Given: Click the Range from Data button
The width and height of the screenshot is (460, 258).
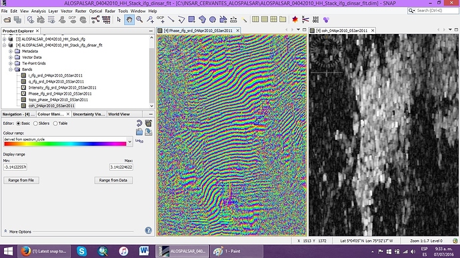Looking at the screenshot, I should coord(113,180).
